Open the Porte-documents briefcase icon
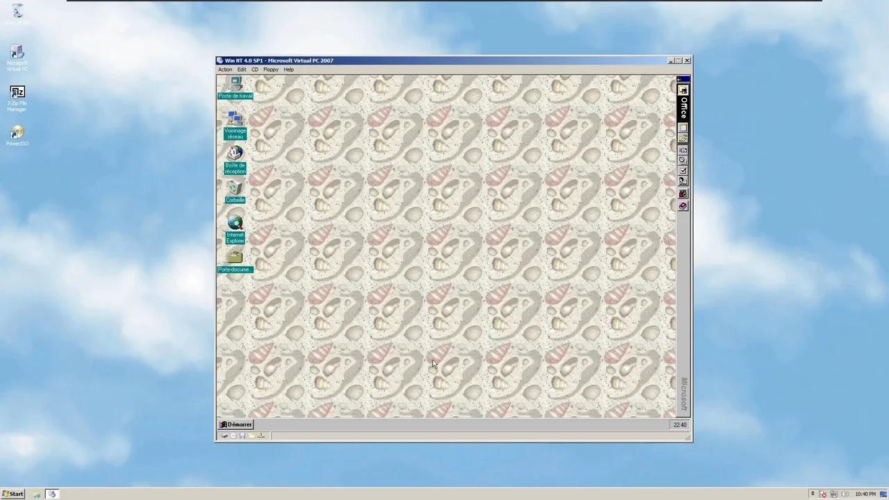The image size is (889, 500). tap(235, 257)
